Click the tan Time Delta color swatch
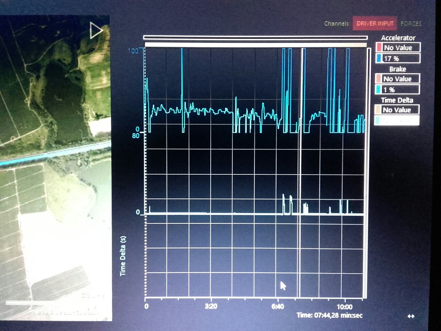 click(x=378, y=110)
